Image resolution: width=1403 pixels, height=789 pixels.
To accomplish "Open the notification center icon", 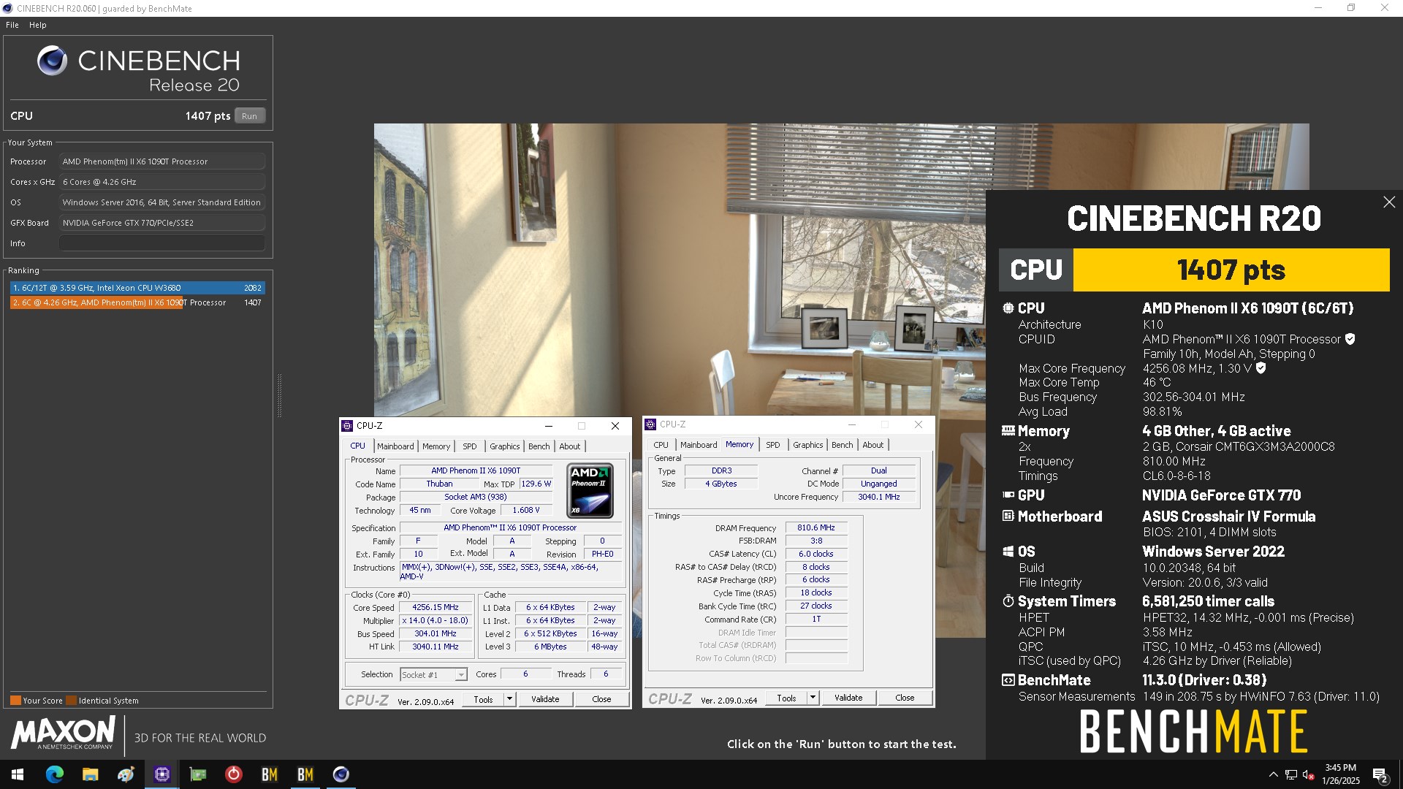I will point(1380,775).
